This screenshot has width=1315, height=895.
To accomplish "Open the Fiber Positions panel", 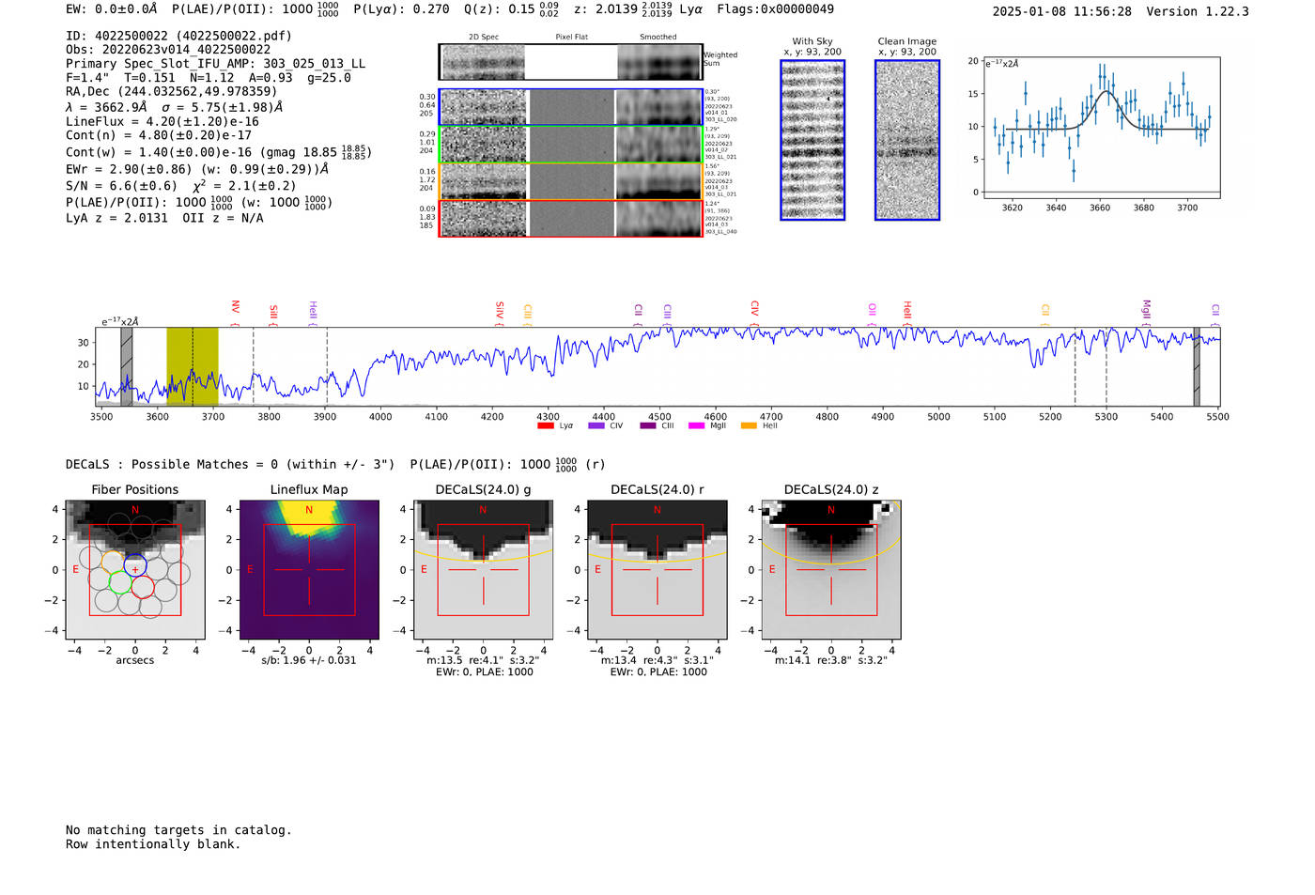I will point(135,570).
